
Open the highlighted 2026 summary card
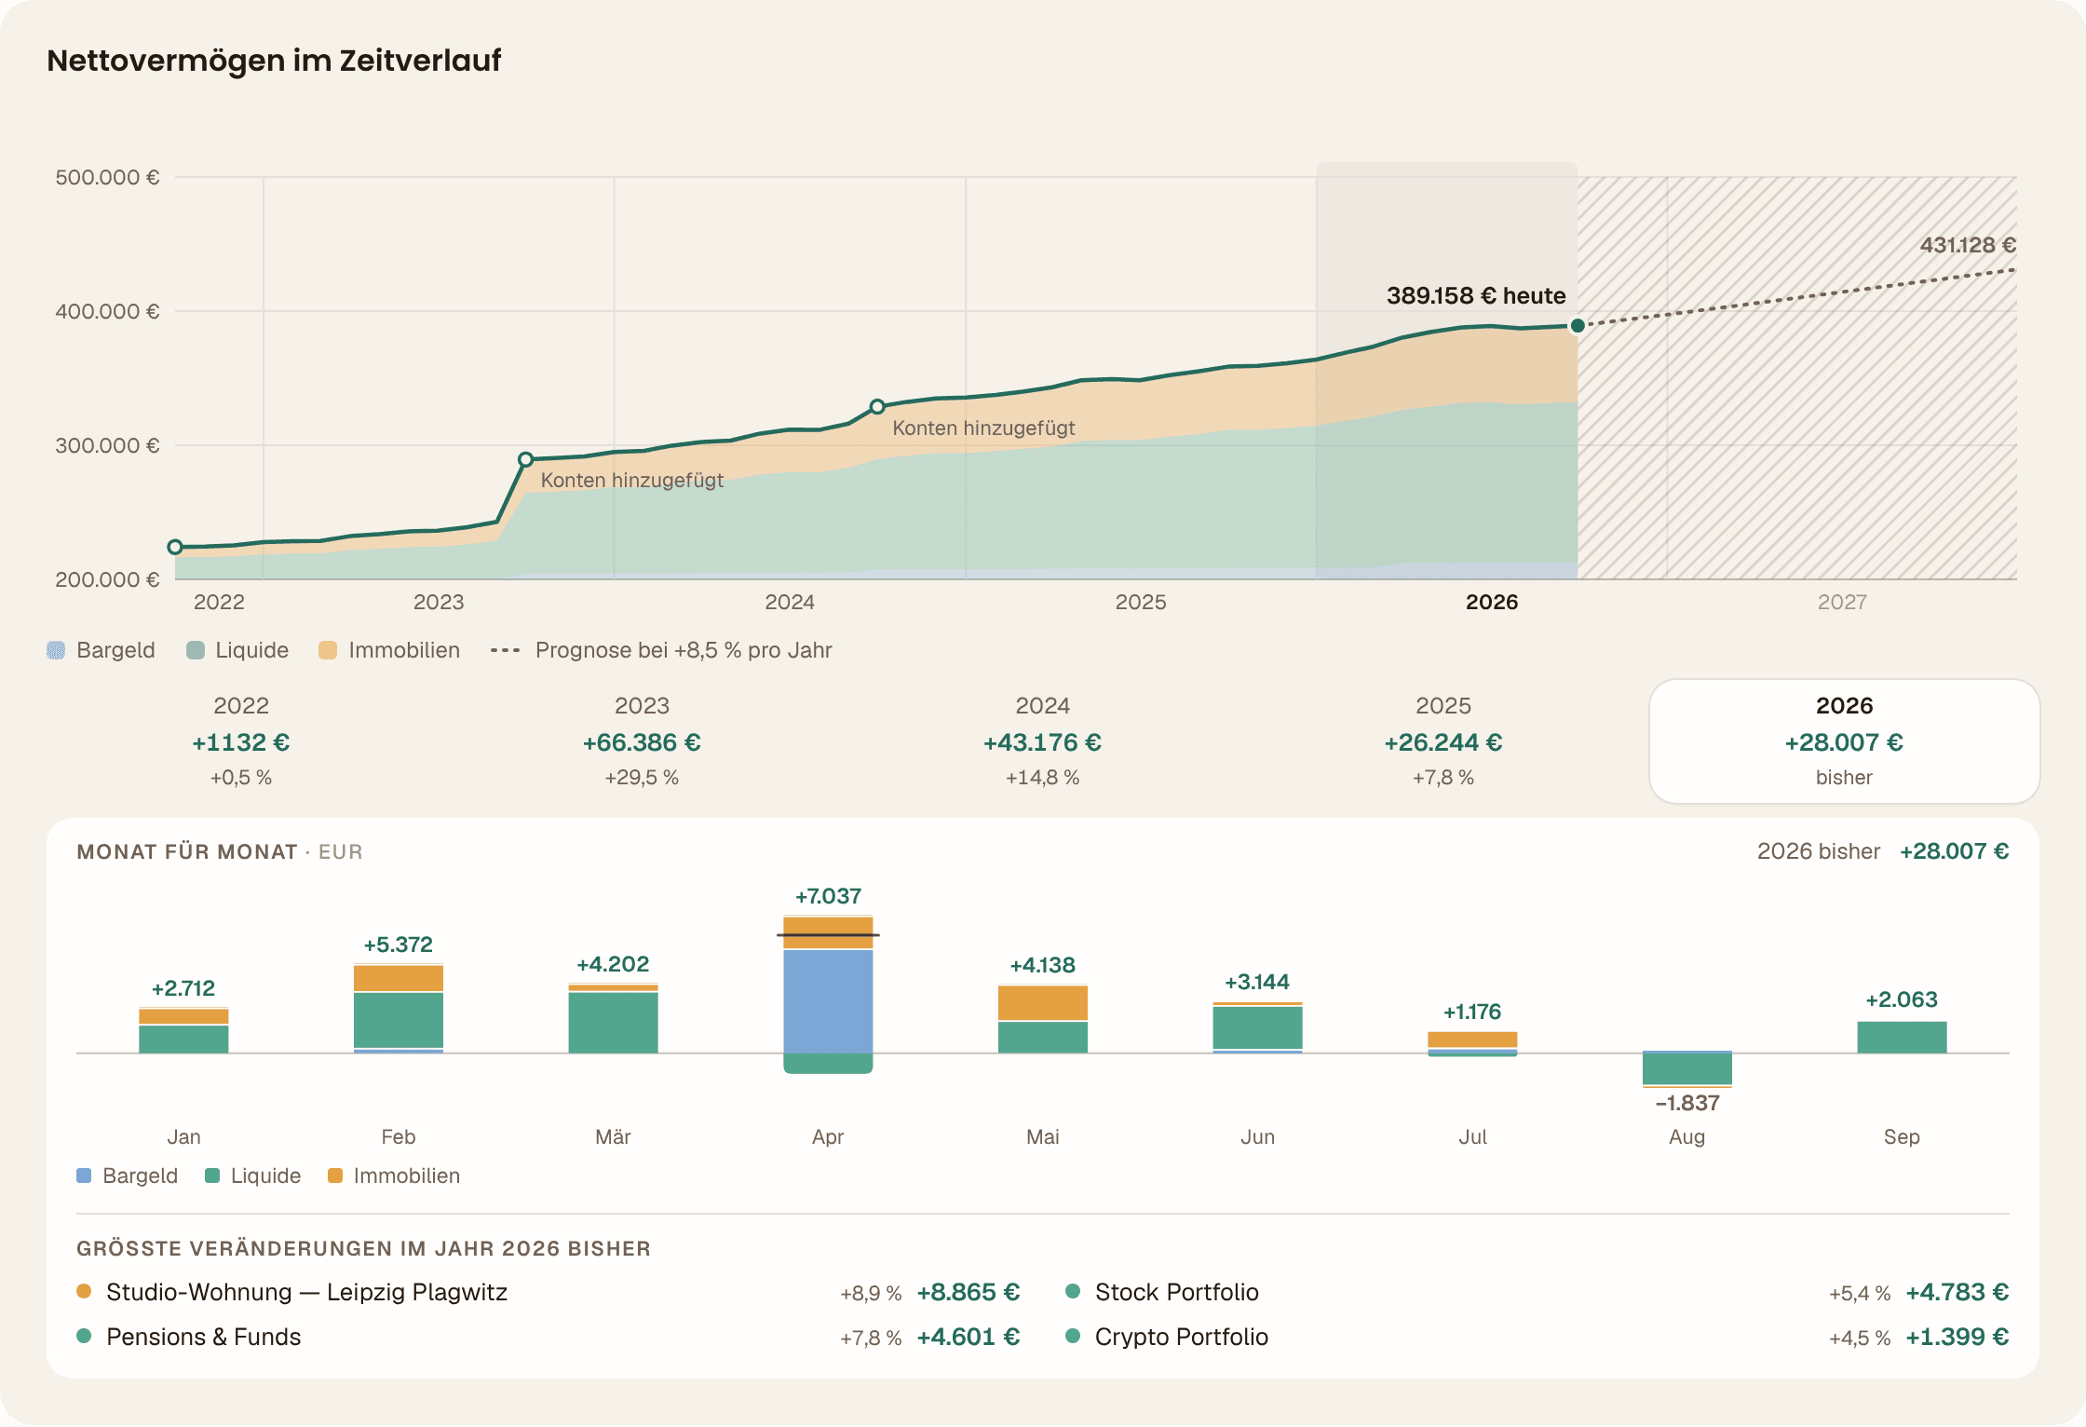pos(1844,741)
